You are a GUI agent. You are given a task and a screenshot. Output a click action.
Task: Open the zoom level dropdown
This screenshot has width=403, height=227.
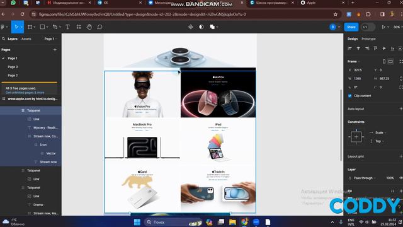pyautogui.click(x=398, y=26)
